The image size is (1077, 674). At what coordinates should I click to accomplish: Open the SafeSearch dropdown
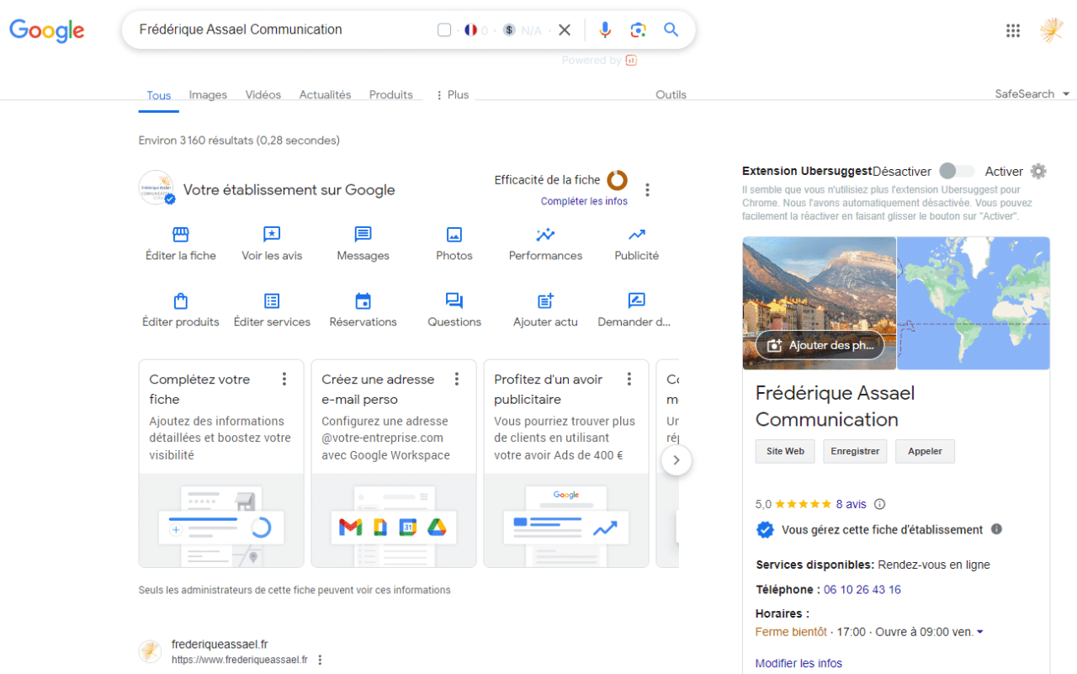[x=1032, y=94]
